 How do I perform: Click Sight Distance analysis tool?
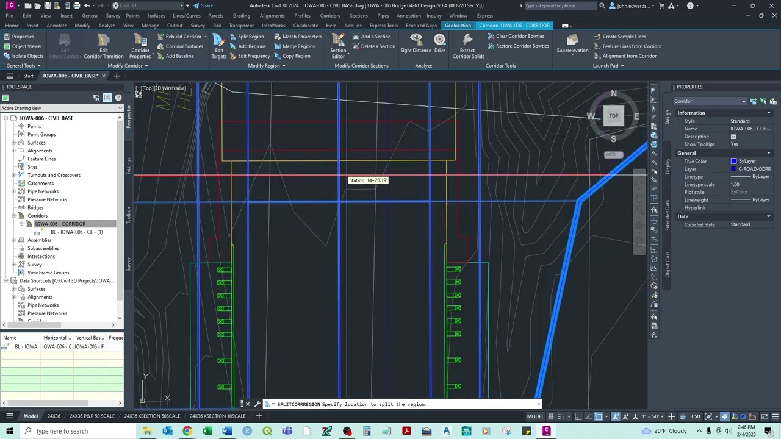416,43
